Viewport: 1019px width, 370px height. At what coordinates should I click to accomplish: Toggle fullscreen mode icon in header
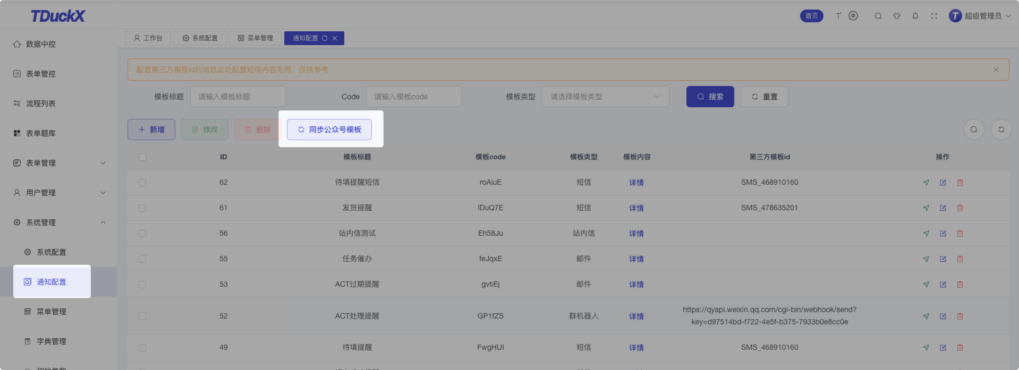934,16
